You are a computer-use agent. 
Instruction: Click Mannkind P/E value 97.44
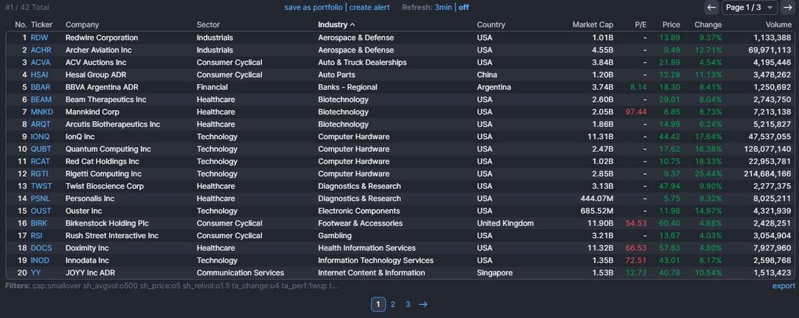[x=636, y=112]
